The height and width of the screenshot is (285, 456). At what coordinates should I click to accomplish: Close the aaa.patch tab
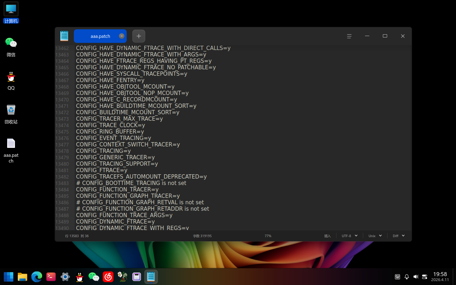click(x=121, y=36)
